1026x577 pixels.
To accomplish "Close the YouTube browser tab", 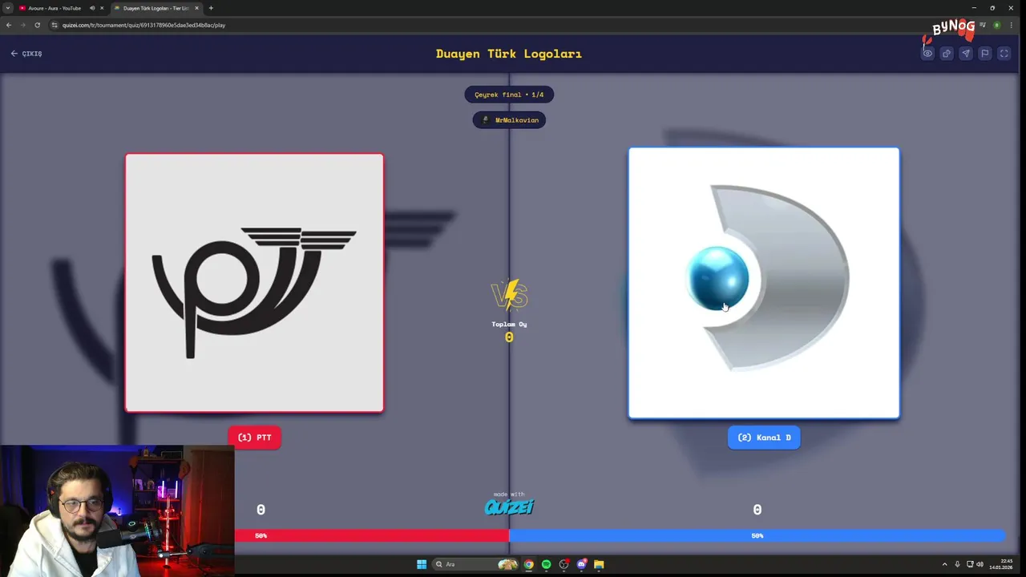I will (102, 8).
